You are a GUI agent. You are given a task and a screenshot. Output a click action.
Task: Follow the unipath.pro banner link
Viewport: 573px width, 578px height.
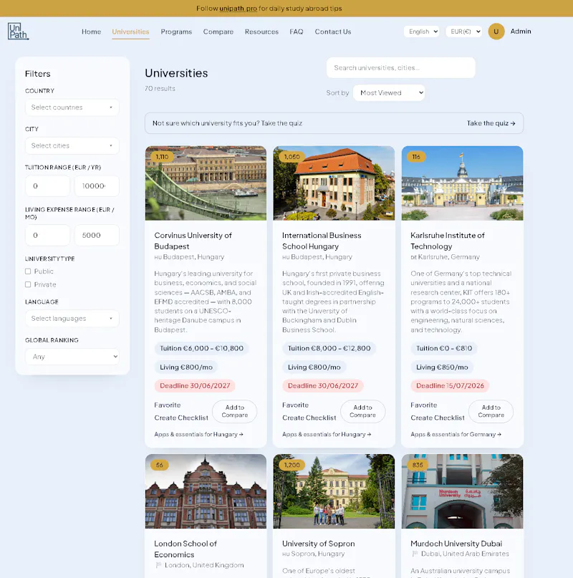tap(239, 9)
